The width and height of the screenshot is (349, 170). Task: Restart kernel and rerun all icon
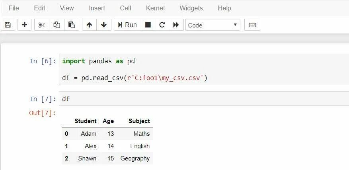click(x=175, y=25)
